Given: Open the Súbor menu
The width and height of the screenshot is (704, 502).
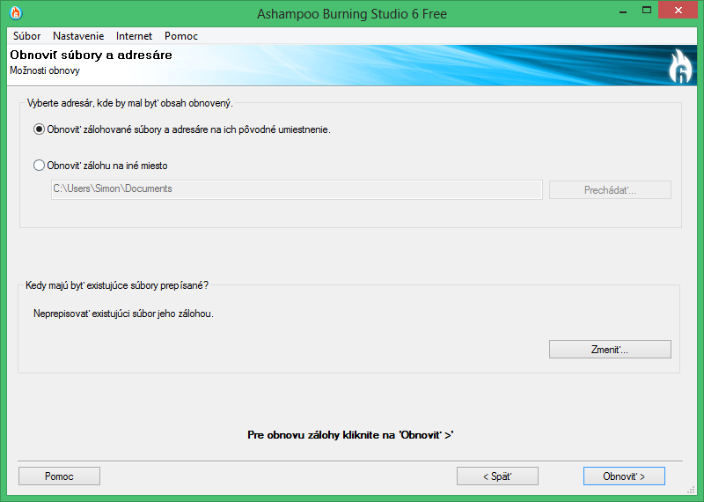Looking at the screenshot, I should (27, 36).
